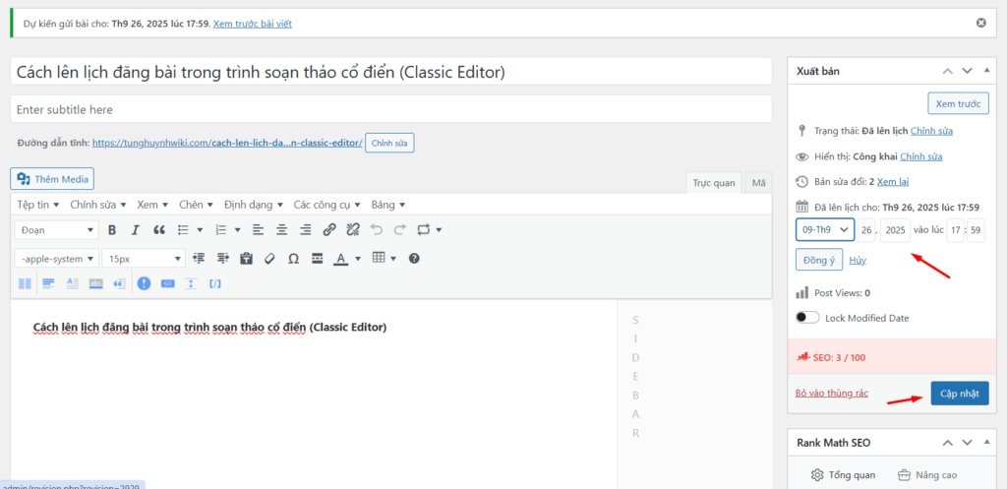Click the Xem trước button
This screenshot has height=489, width=1007.
[x=958, y=103]
